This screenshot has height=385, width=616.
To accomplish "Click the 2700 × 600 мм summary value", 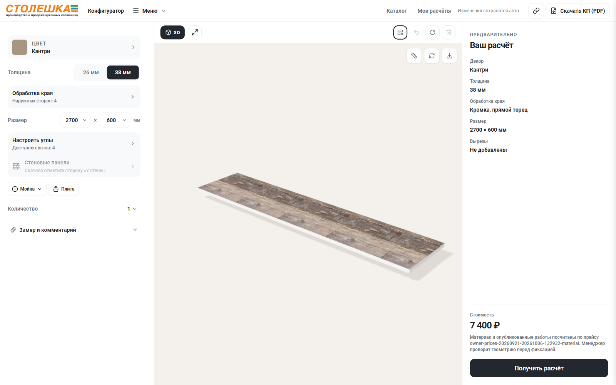I will point(488,130).
